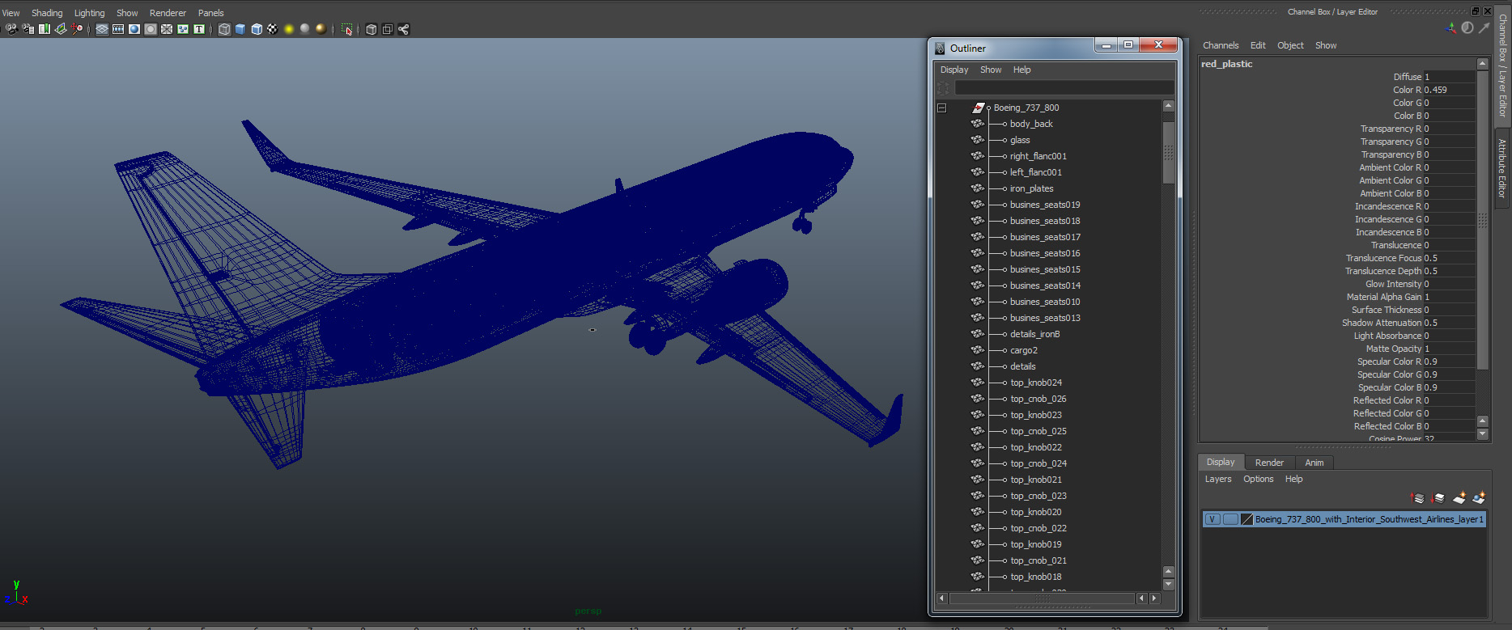
Task: Click the use all lights yellow sphere
Action: click(x=289, y=29)
